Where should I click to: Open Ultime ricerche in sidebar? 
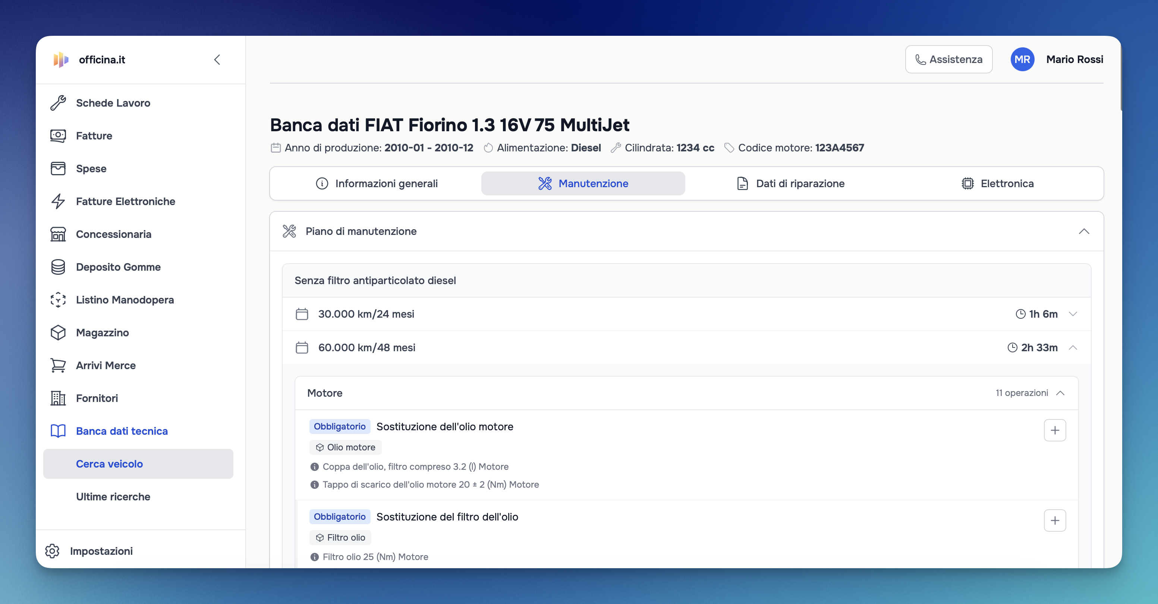coord(113,497)
